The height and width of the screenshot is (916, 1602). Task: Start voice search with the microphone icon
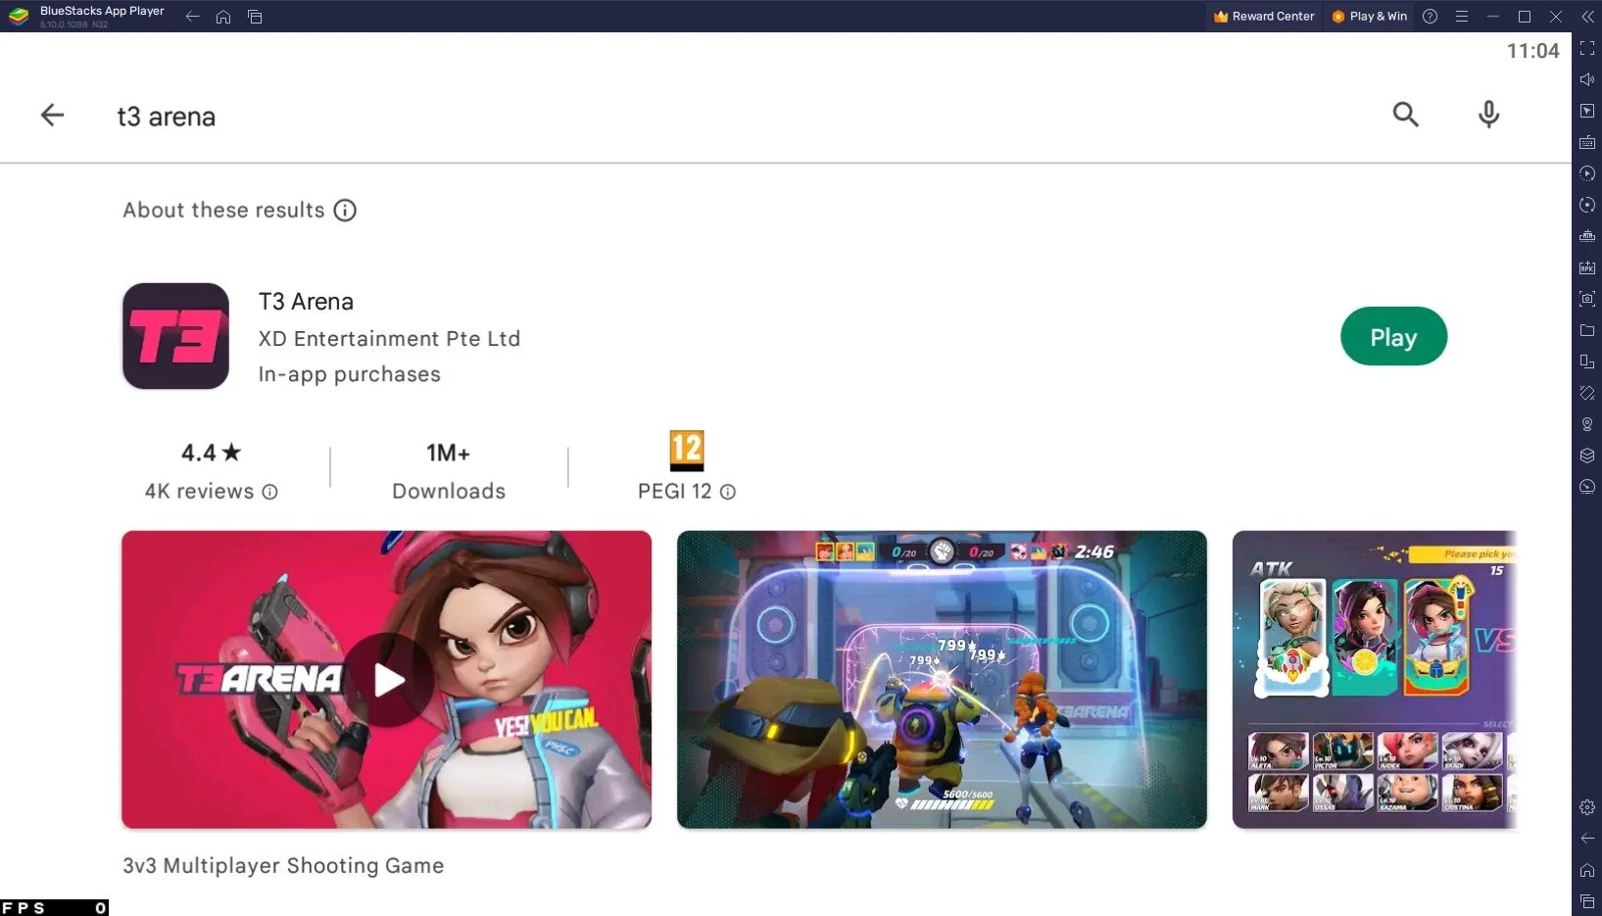point(1488,115)
